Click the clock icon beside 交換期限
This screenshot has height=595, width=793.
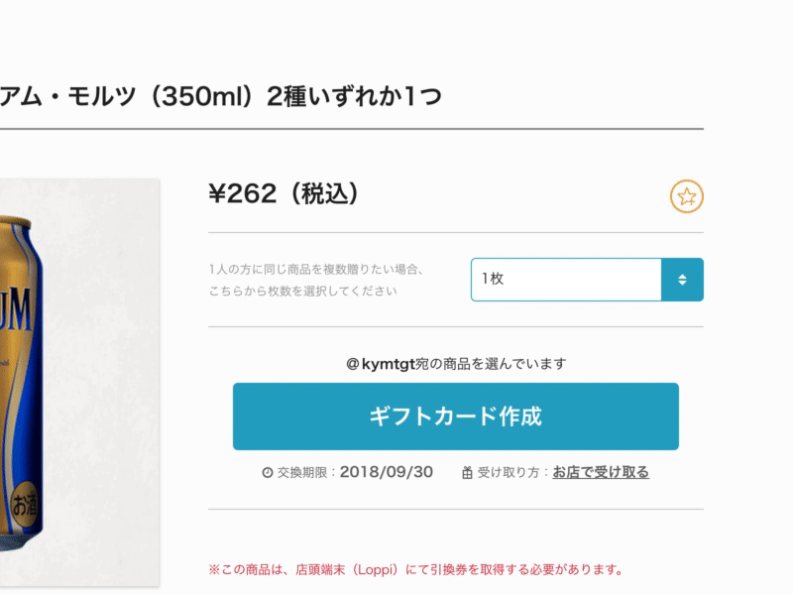point(267,473)
